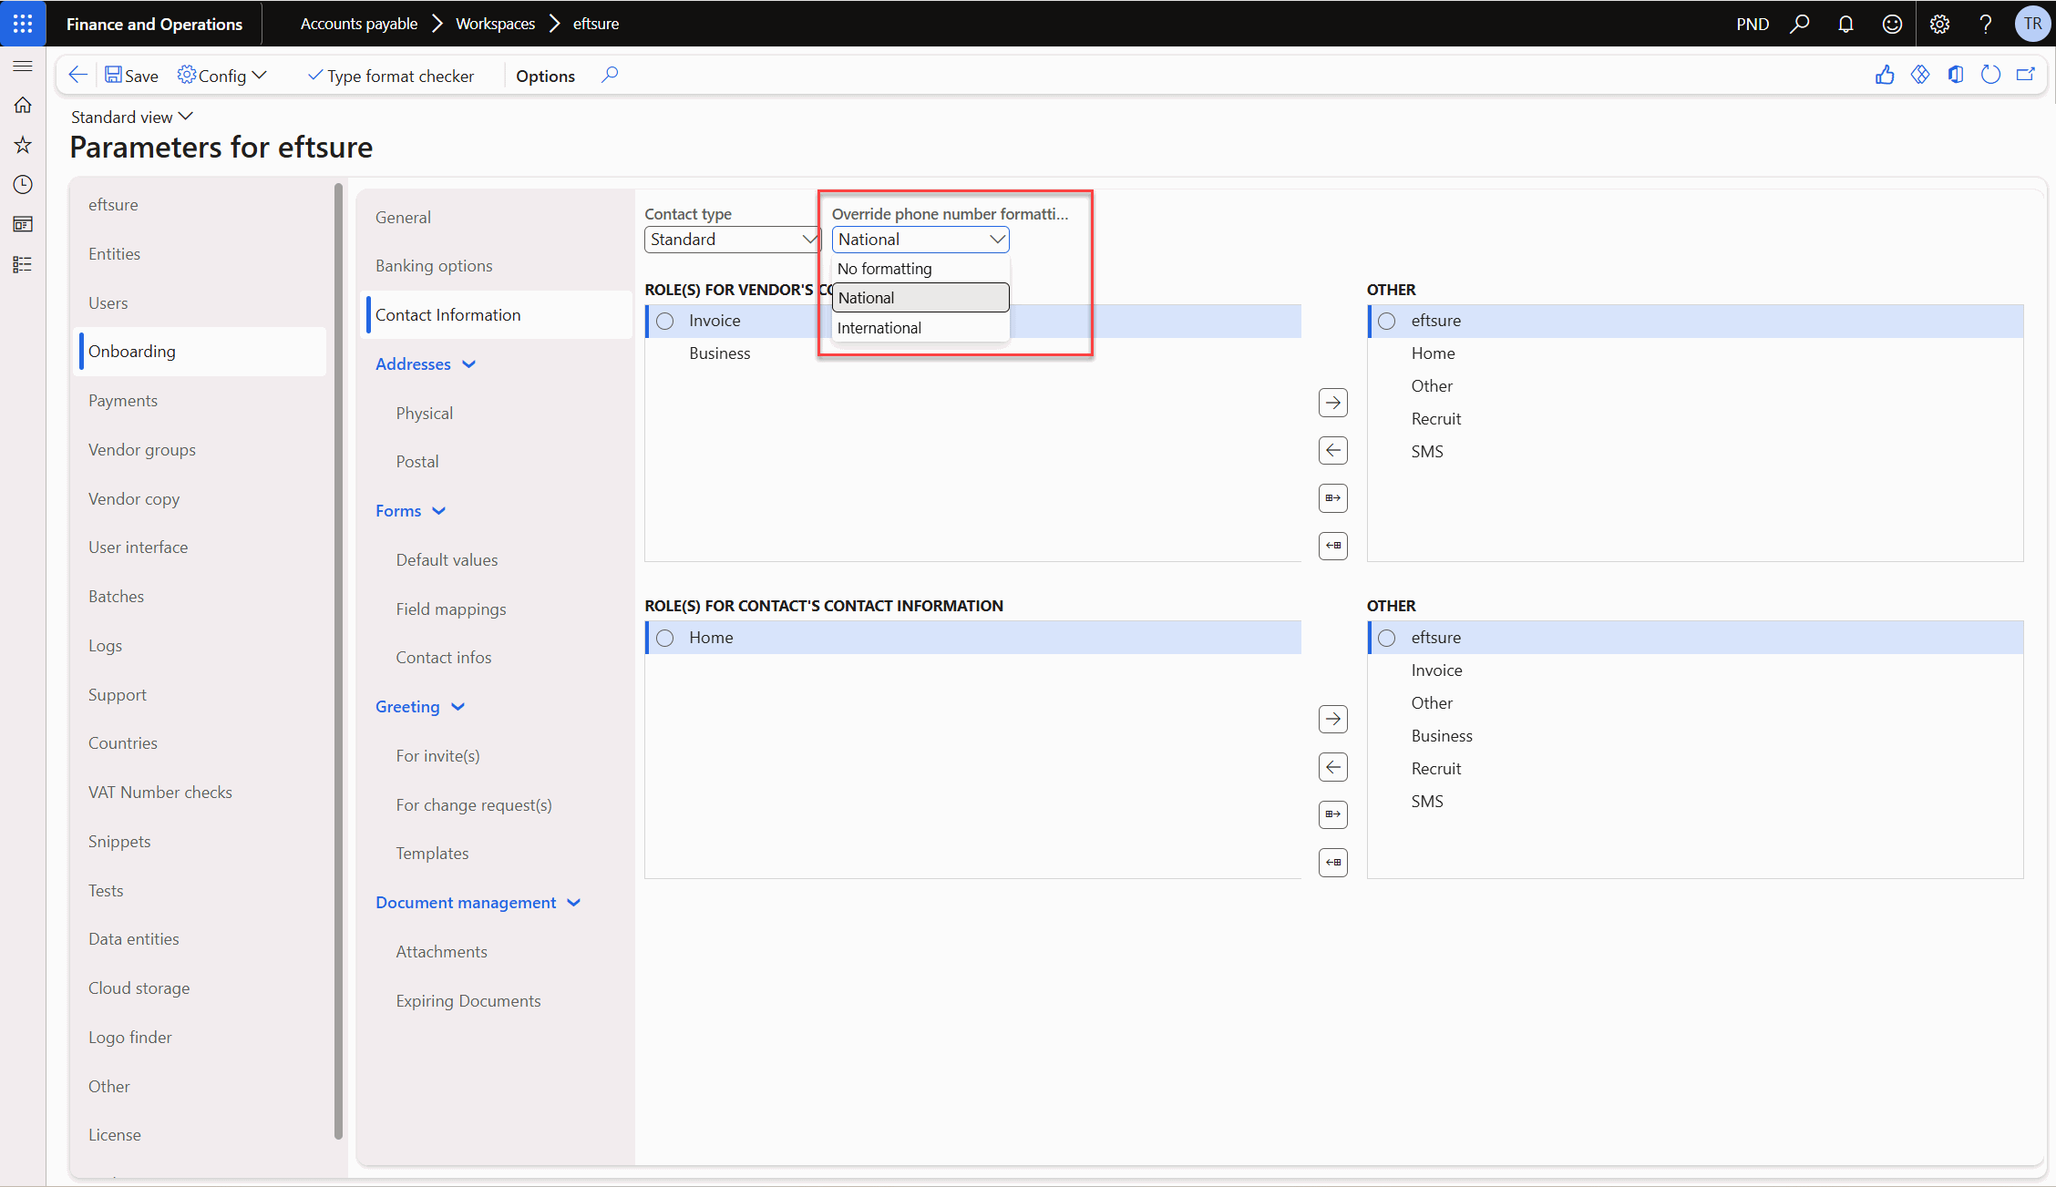This screenshot has width=2056, height=1187.
Task: Click the PND company selector
Action: click(1753, 24)
